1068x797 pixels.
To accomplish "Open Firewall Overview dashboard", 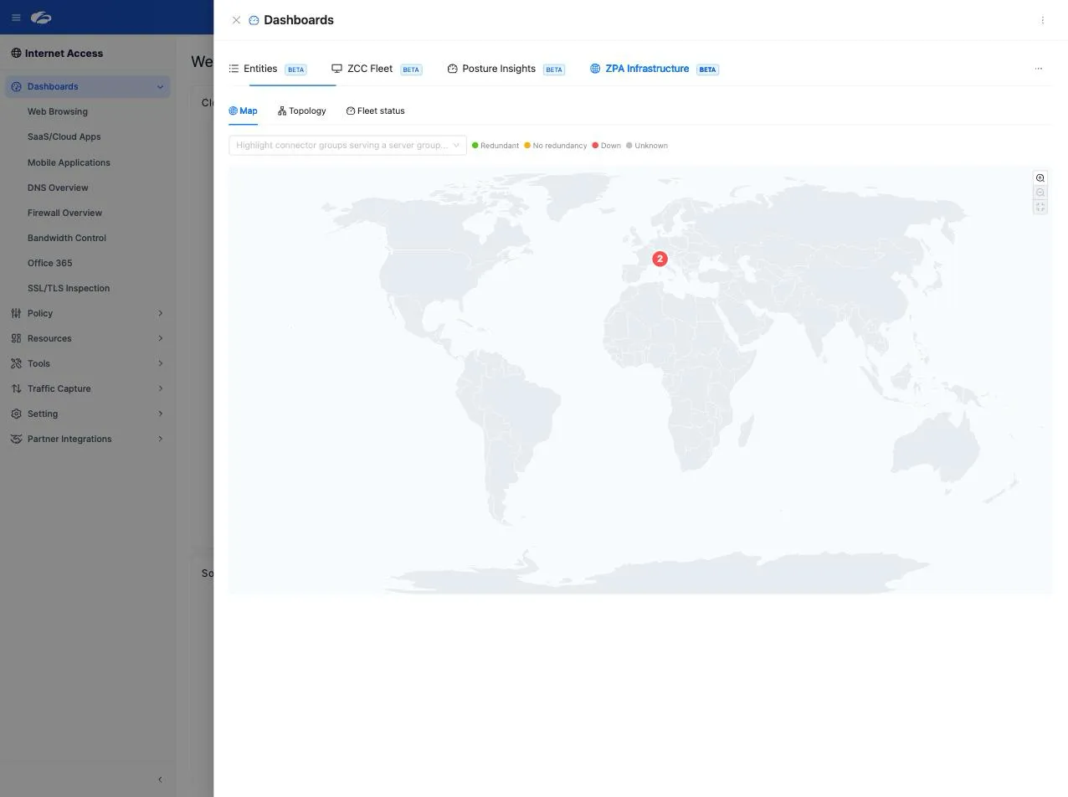I will pyautogui.click(x=64, y=213).
